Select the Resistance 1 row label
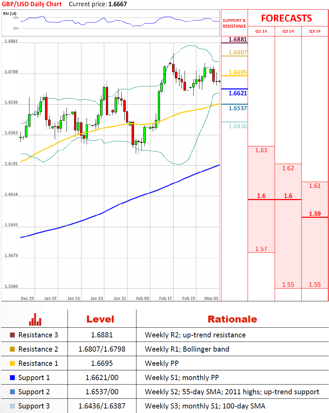 click(x=38, y=363)
